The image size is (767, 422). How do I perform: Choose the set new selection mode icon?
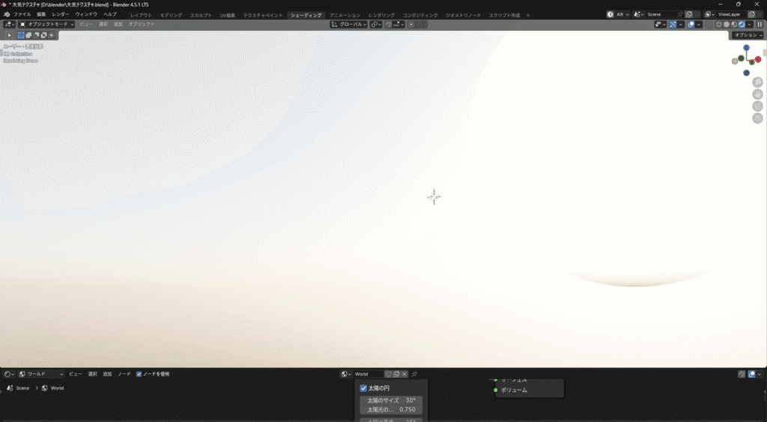click(x=21, y=35)
